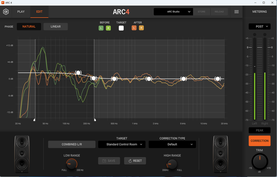Select target curve point near 150 Hz

coord(78,73)
